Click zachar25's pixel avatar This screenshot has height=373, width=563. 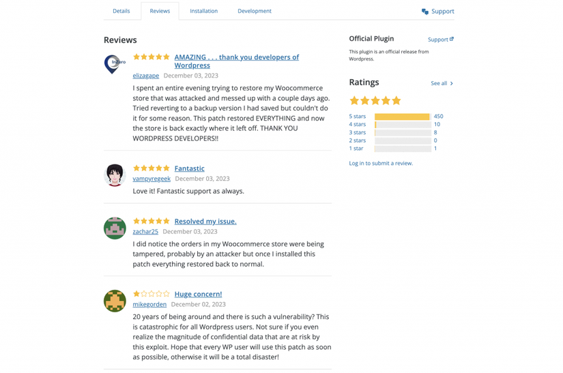coord(115,228)
